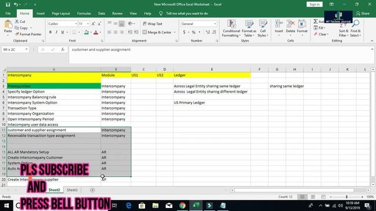
Task: Switch to the Formulas tab
Action: 84,13
